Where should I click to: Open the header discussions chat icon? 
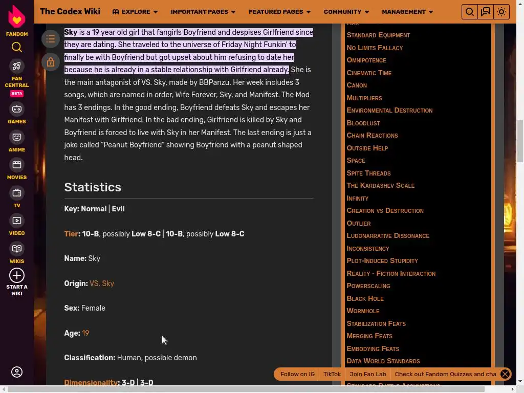[486, 12]
